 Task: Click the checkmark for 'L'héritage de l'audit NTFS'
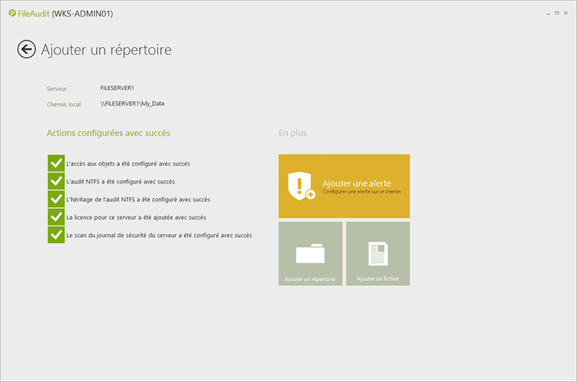pos(56,199)
